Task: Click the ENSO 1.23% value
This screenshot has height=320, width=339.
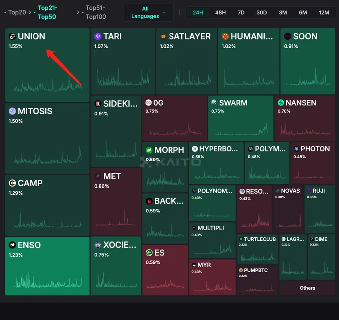Action: (x=16, y=255)
